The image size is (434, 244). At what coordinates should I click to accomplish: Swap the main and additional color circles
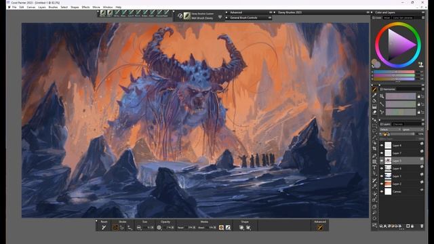click(373, 66)
